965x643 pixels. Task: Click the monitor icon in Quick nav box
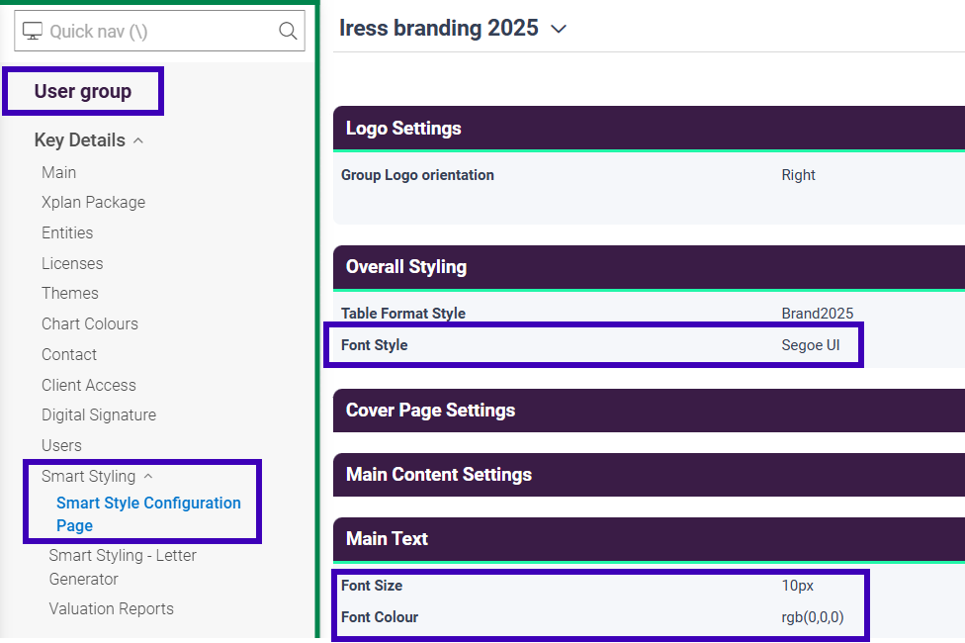coord(33,31)
